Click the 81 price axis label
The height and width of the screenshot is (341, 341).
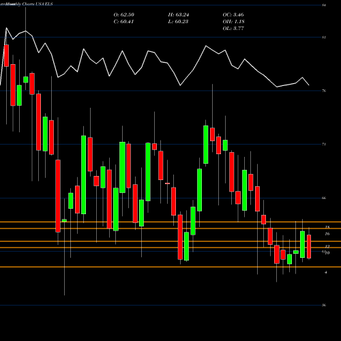[x=324, y=38]
